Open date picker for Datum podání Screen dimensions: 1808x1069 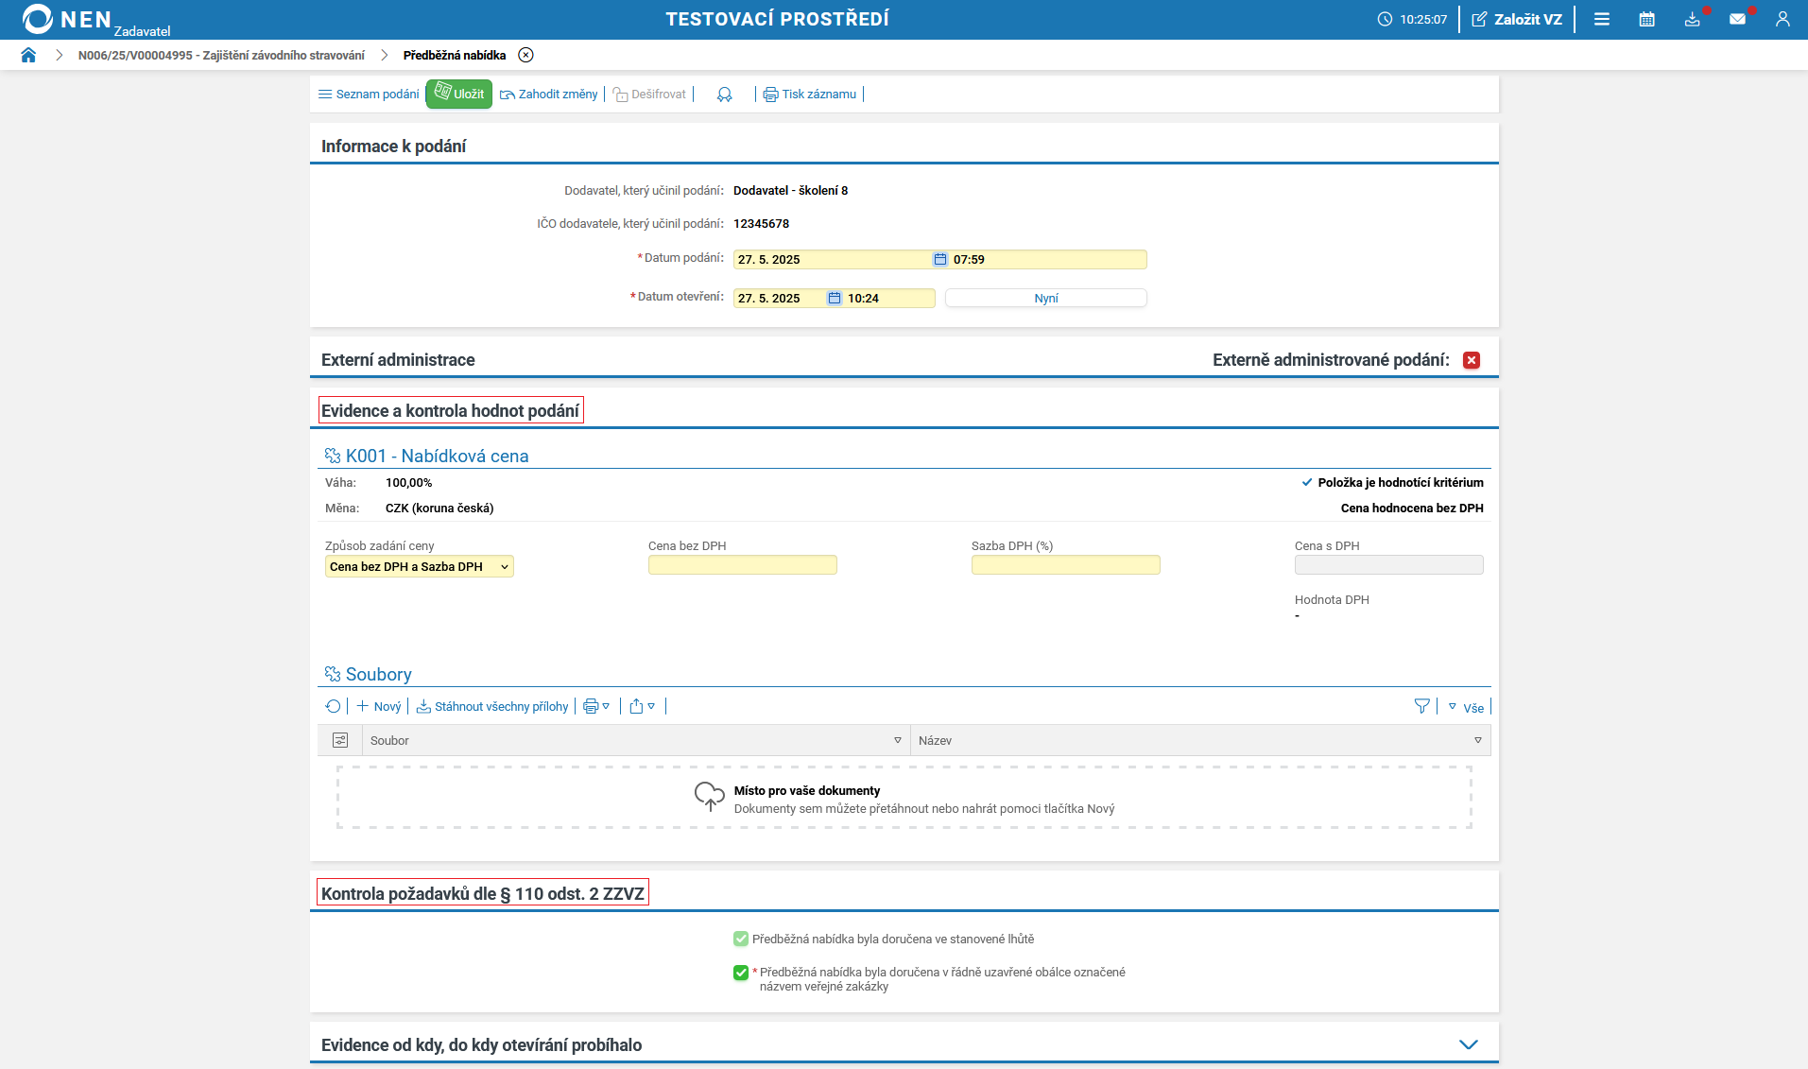pyautogui.click(x=939, y=259)
